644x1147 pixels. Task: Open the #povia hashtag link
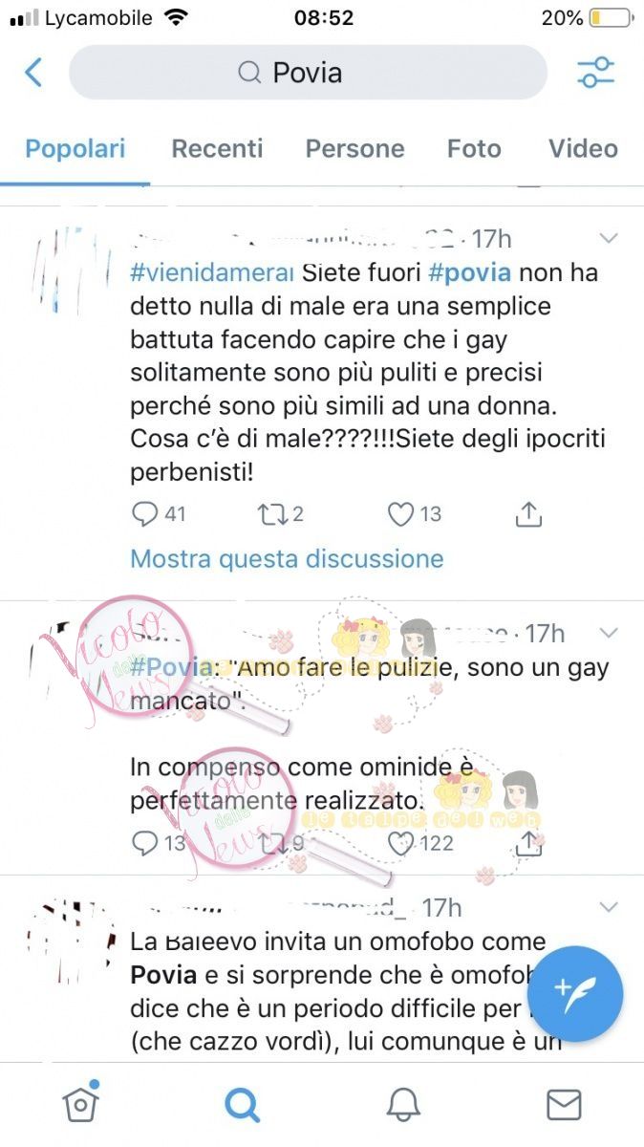469,272
